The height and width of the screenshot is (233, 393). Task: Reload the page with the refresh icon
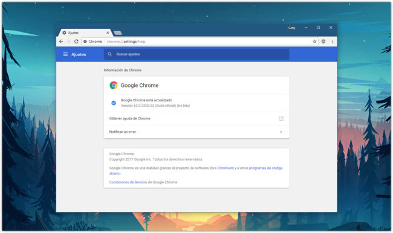(x=76, y=42)
